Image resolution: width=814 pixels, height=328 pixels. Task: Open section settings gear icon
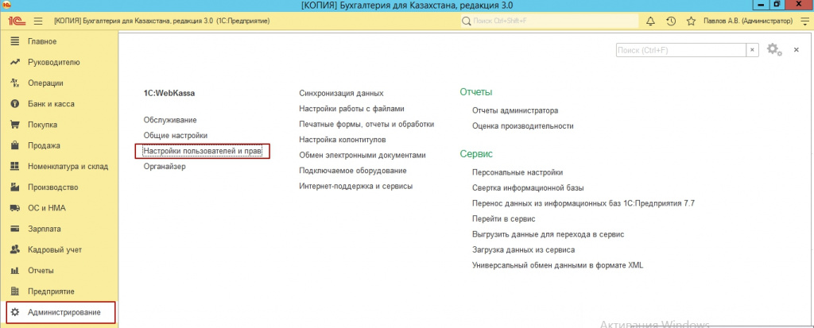point(774,50)
